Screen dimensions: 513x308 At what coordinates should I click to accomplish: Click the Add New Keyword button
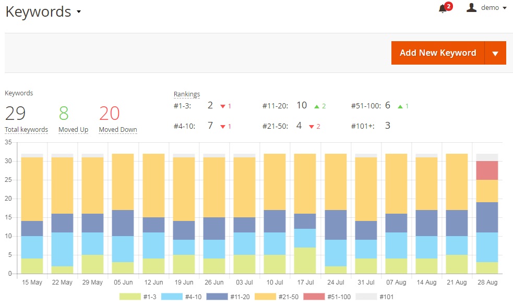[x=438, y=53]
